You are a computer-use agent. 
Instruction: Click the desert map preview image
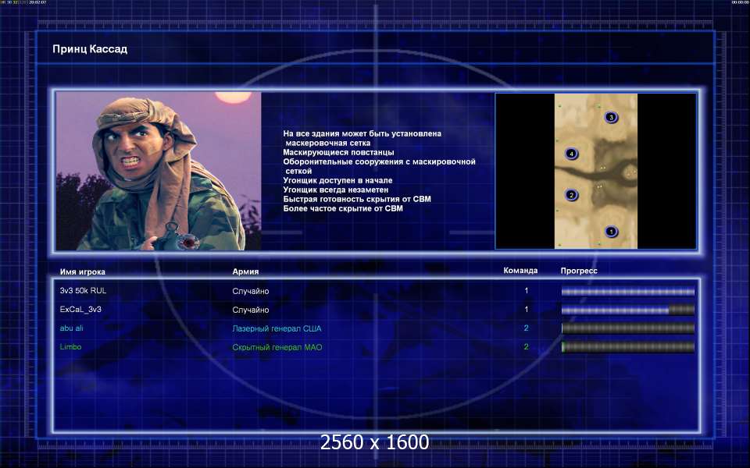point(596,171)
